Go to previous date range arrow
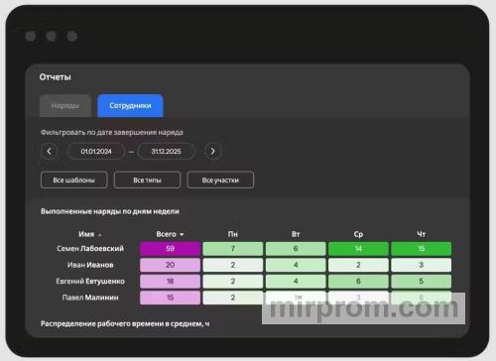Screen dimensions: 496x361 coord(50,152)
